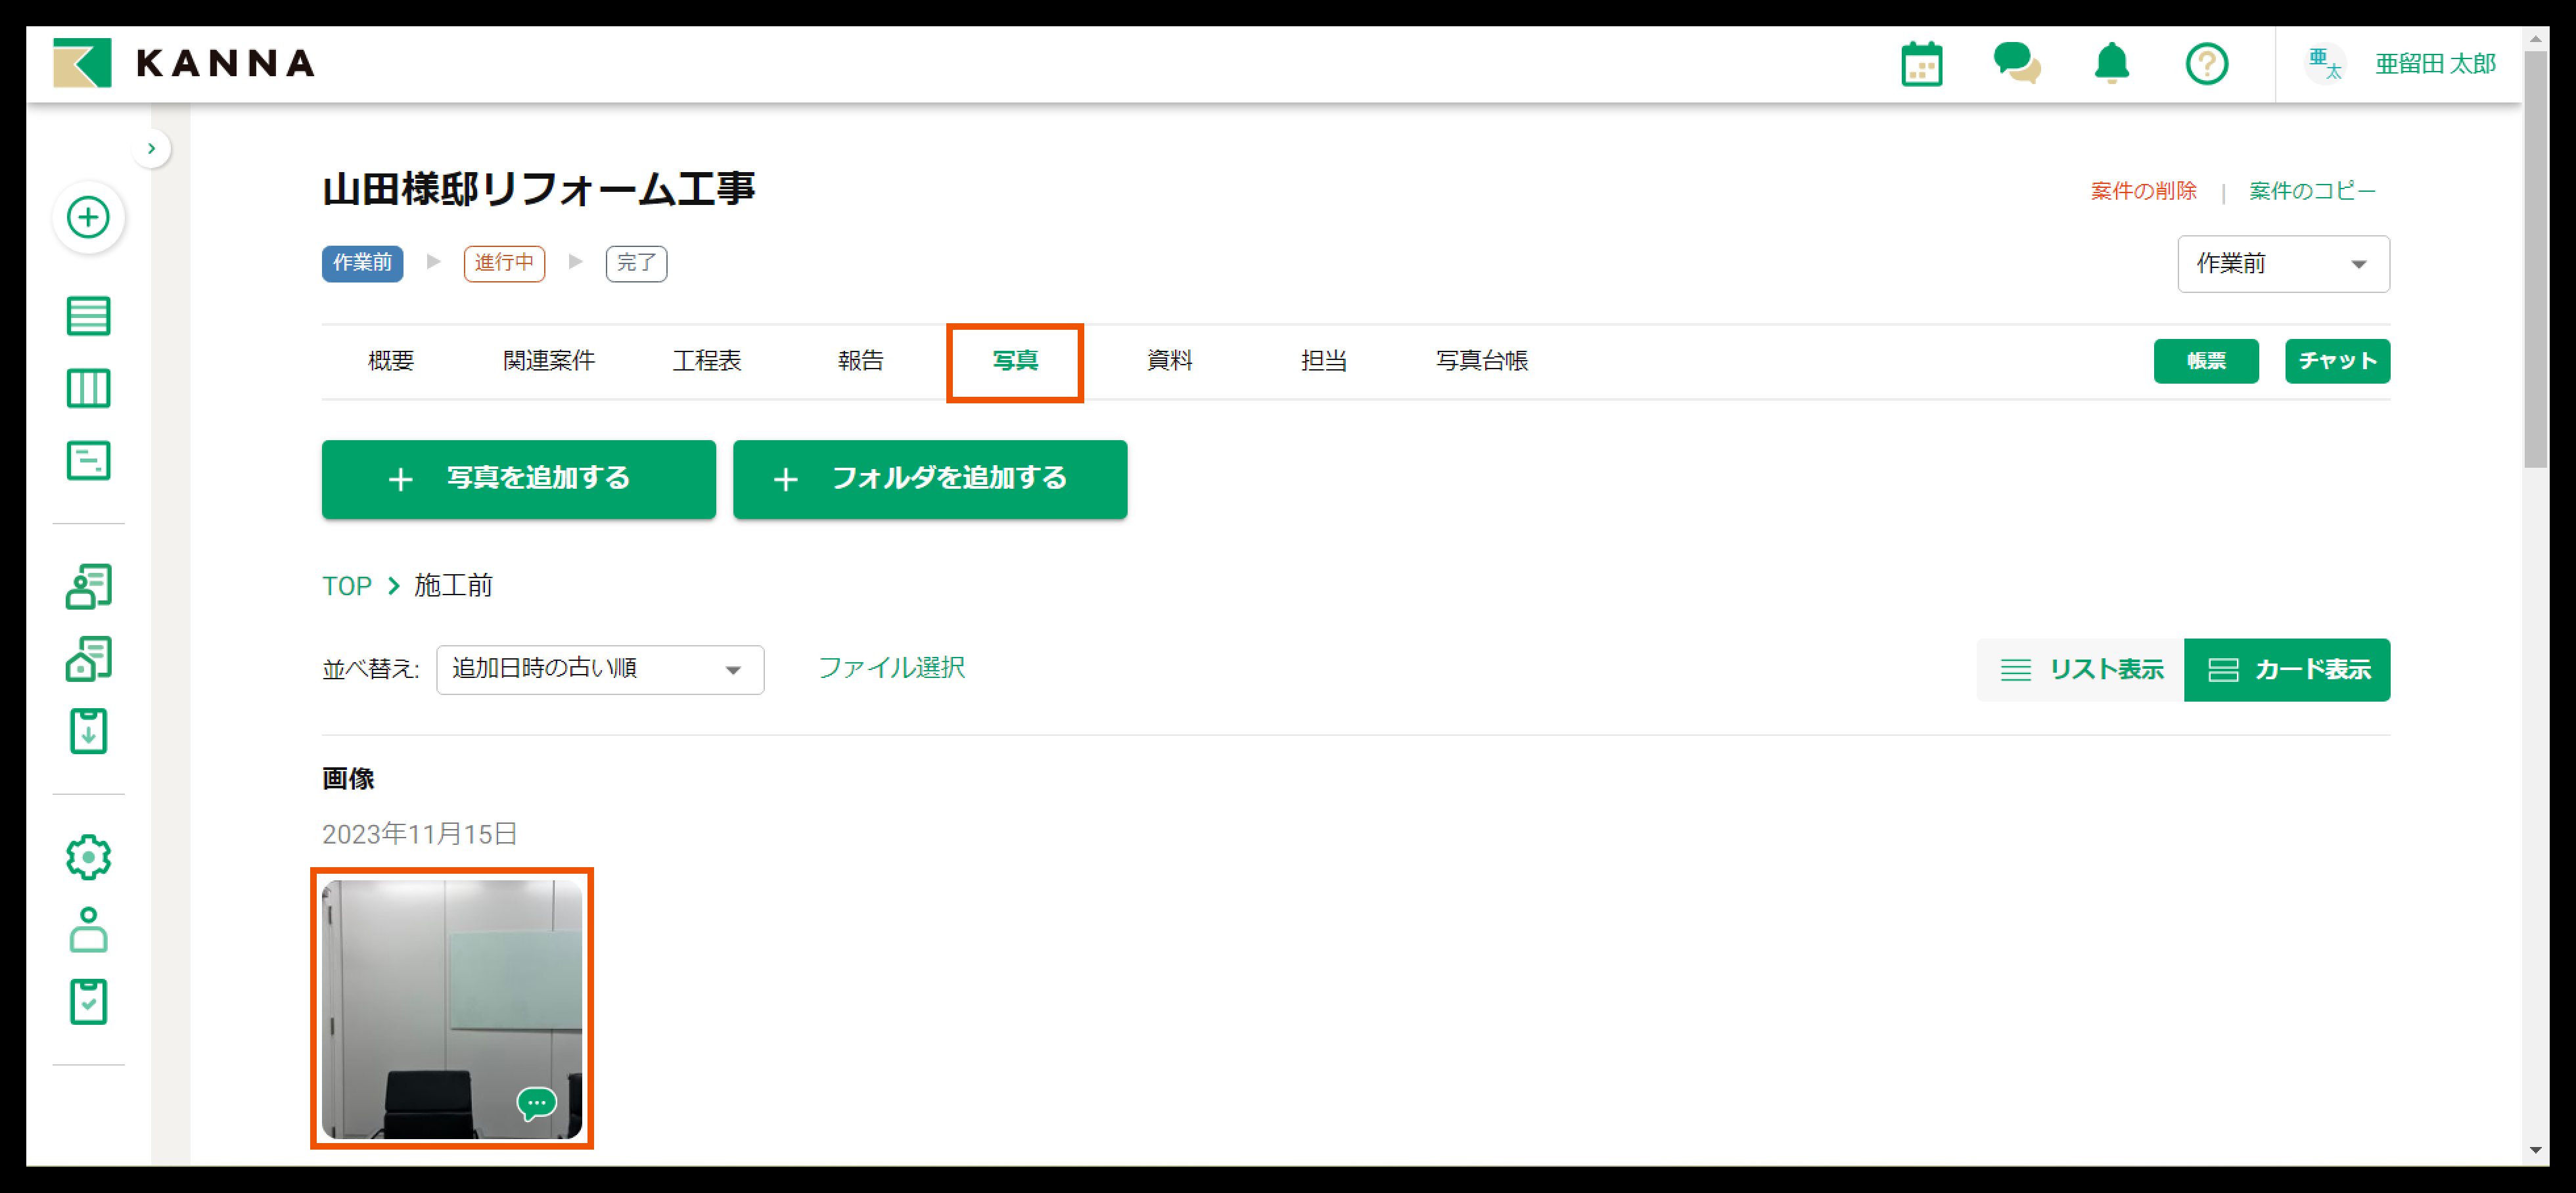Screen dimensions: 2576x1193
Task: Open the list view icon in sidebar
Action: coord(88,316)
